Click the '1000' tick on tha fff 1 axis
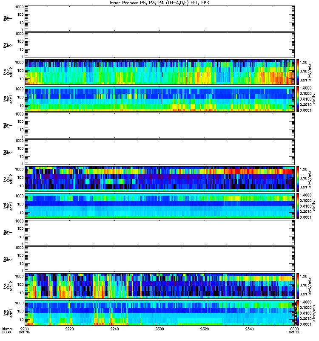Image resolution: width=319 pixels, height=341 pixels. click(19, 7)
